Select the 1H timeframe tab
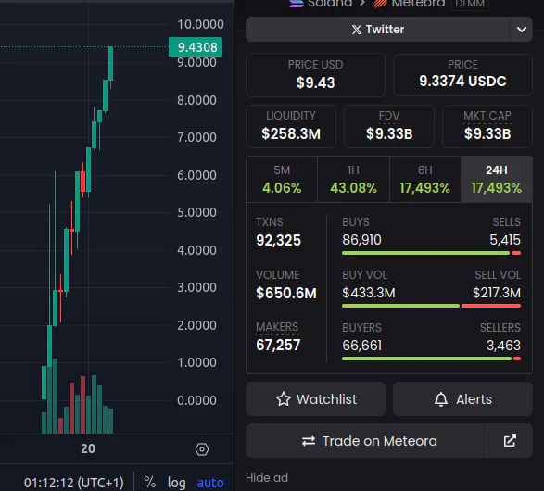The height and width of the screenshot is (491, 544). click(x=353, y=180)
